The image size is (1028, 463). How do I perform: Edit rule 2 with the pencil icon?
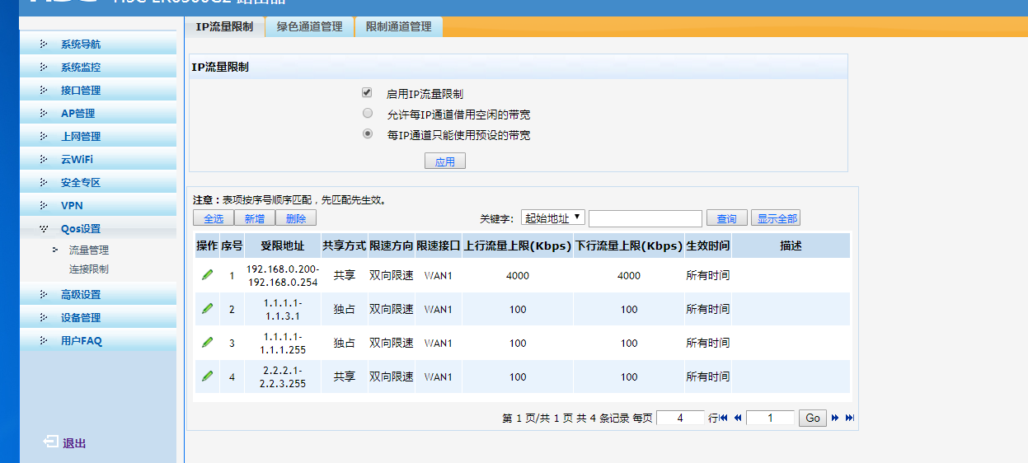207,308
